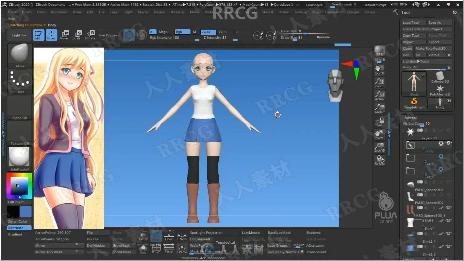Screen dimensions: 464x261
Task: Switch to Zsub sculpt mode
Action: [223, 32]
